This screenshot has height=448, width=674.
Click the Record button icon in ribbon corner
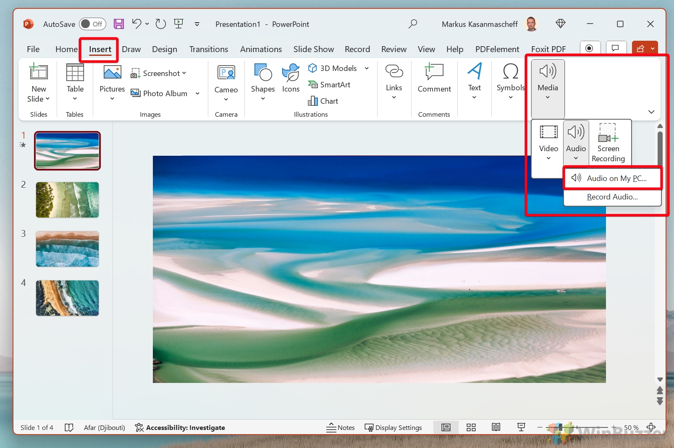coord(590,48)
